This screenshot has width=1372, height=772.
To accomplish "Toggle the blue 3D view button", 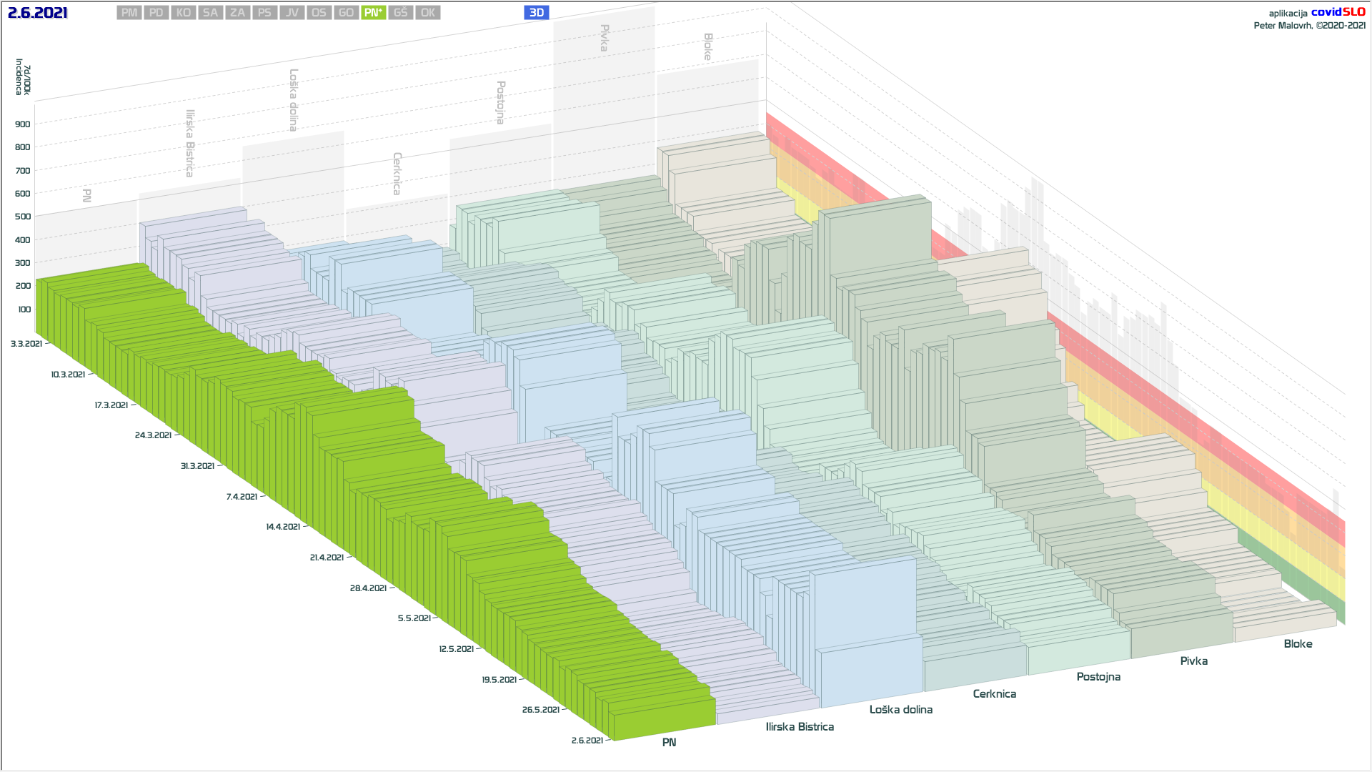I will coord(537,13).
